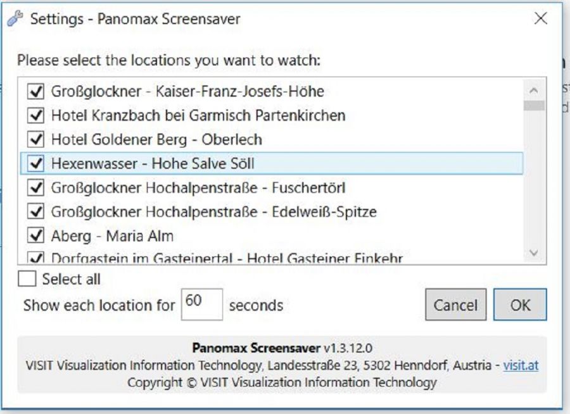This screenshot has width=570, height=414.
Task: Select the Aberg - Maria Alm row text
Action: pyautogui.click(x=112, y=236)
